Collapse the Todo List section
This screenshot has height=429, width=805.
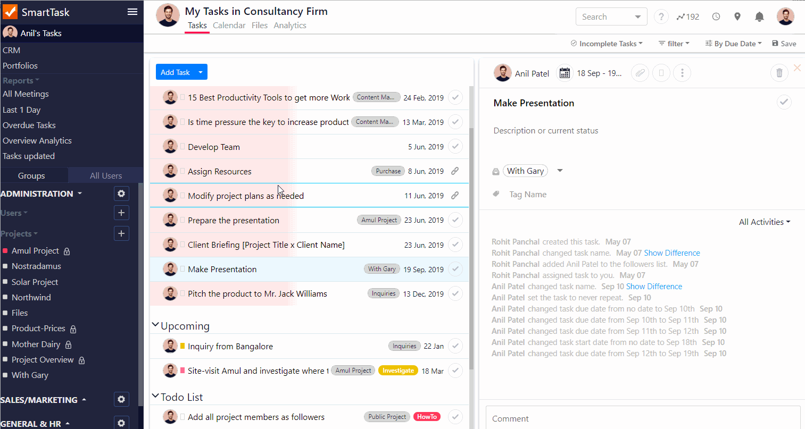(155, 396)
